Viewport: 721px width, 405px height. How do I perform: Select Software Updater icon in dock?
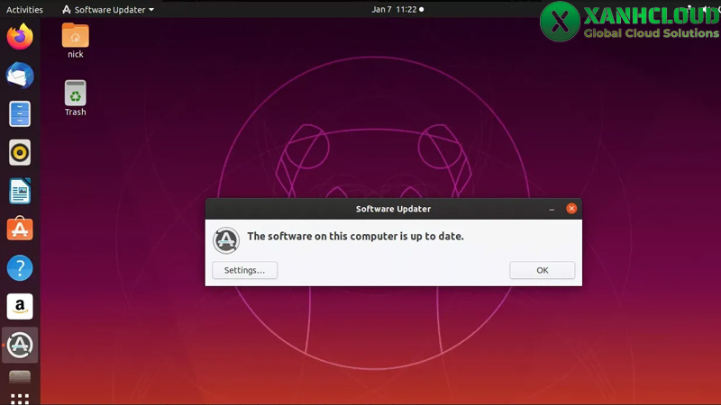tap(20, 345)
